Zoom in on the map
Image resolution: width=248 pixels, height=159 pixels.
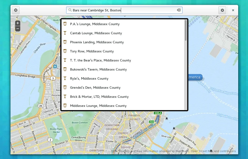coord(18,23)
